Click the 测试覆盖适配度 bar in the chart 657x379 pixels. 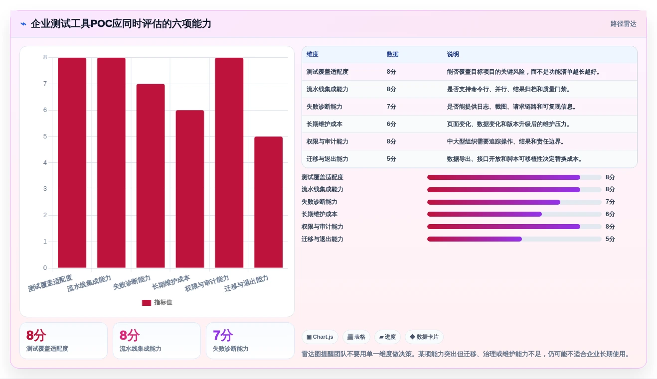point(72,163)
